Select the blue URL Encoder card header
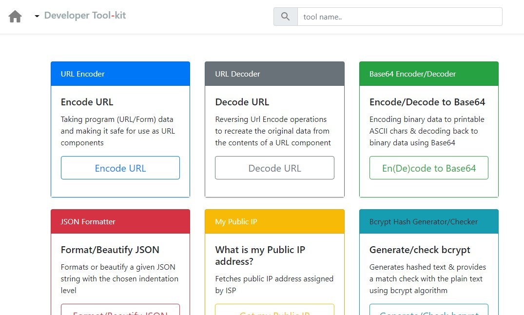The image size is (524, 315). point(120,74)
